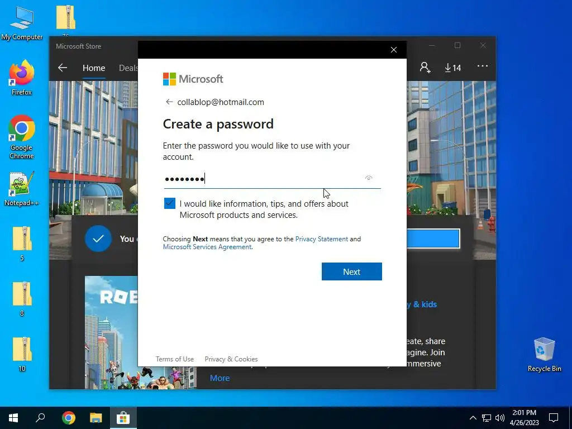Select the zip folder named 5
572x429 pixels.
click(x=22, y=244)
